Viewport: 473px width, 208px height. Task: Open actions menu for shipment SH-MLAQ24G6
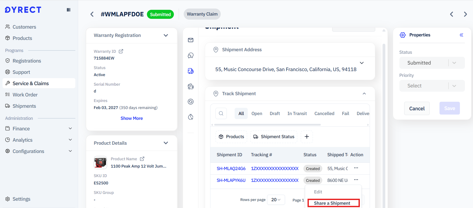point(356,168)
